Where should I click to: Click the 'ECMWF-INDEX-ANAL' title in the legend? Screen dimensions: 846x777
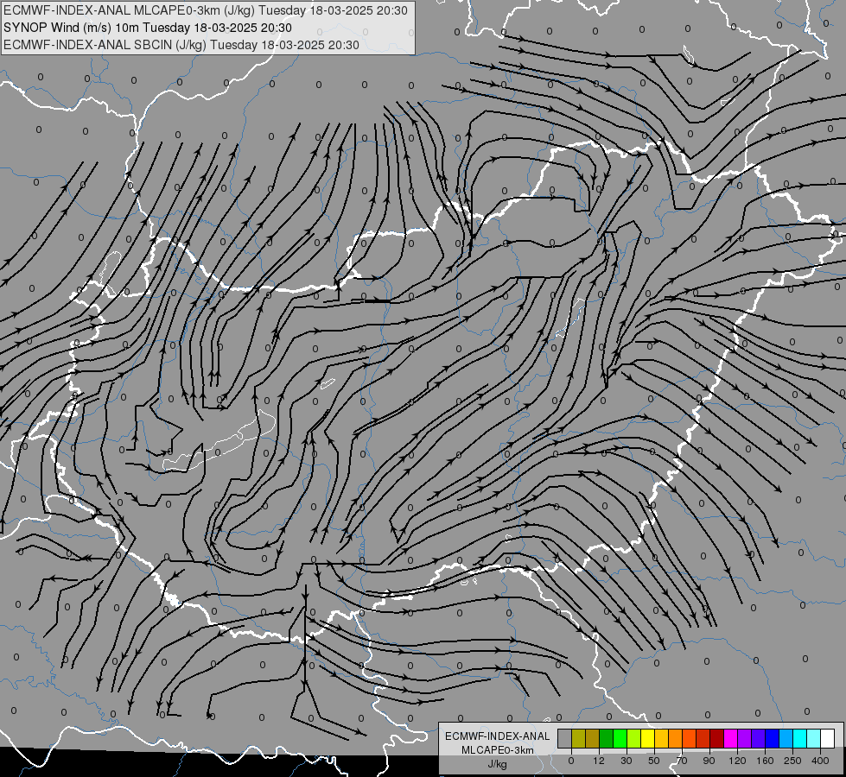(498, 736)
